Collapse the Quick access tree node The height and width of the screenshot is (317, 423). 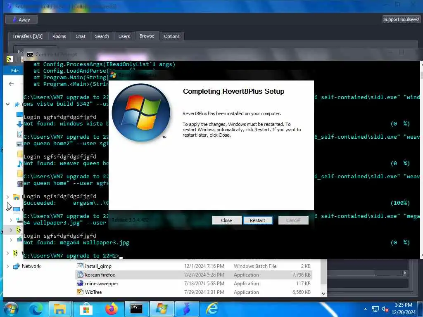coord(8,104)
